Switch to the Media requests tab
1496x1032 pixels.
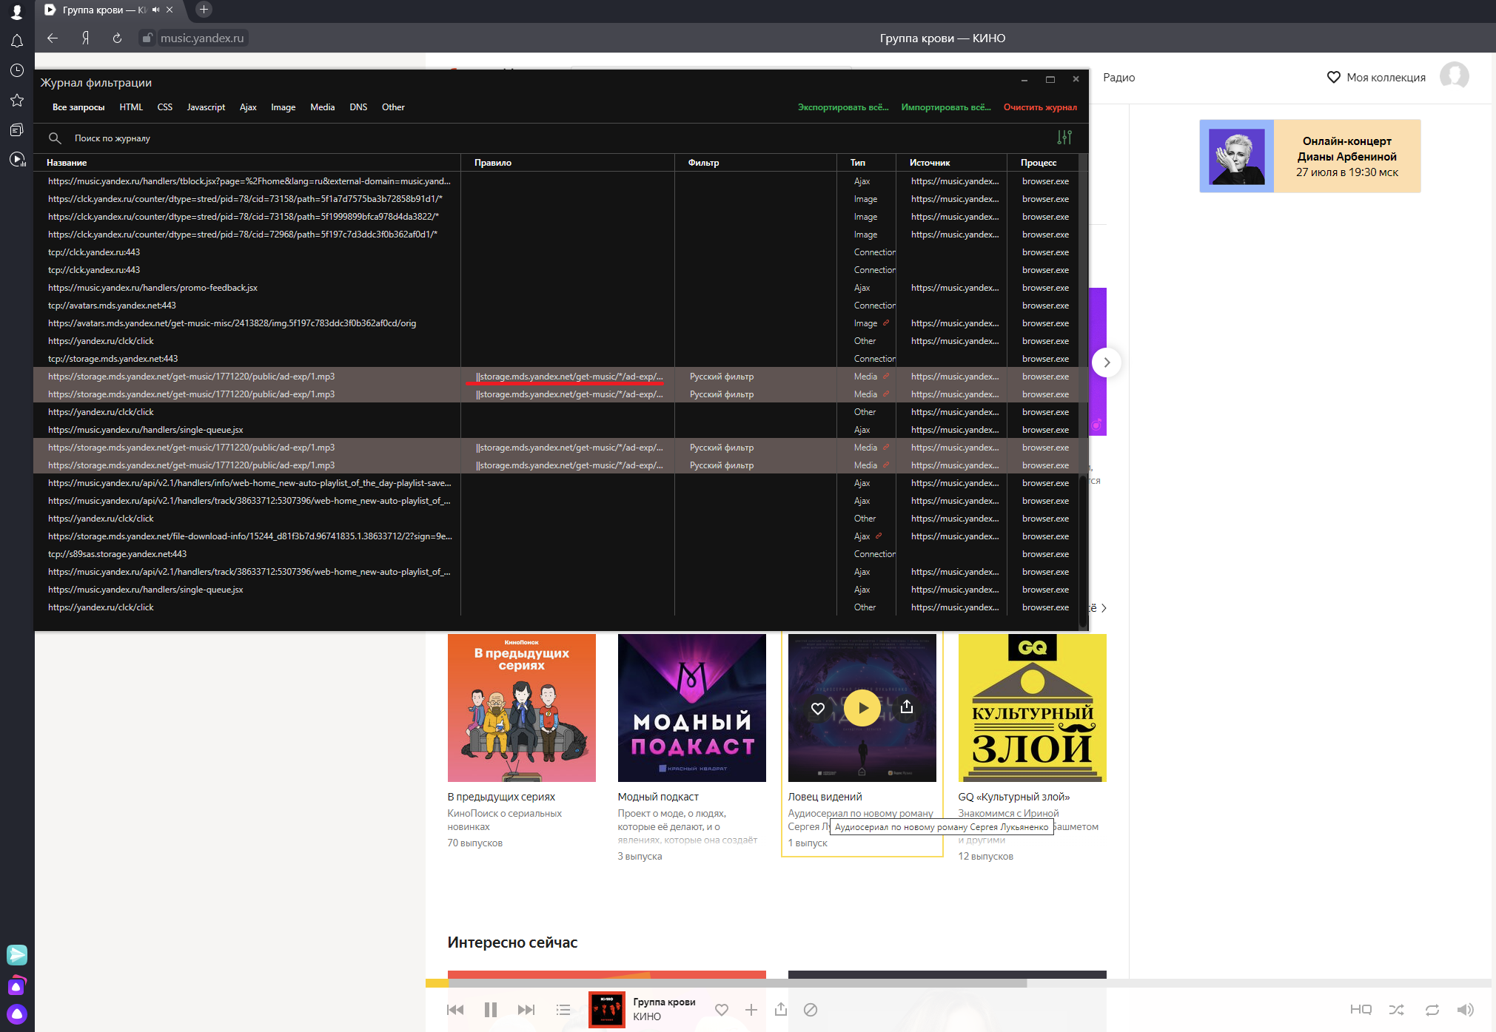pos(322,107)
